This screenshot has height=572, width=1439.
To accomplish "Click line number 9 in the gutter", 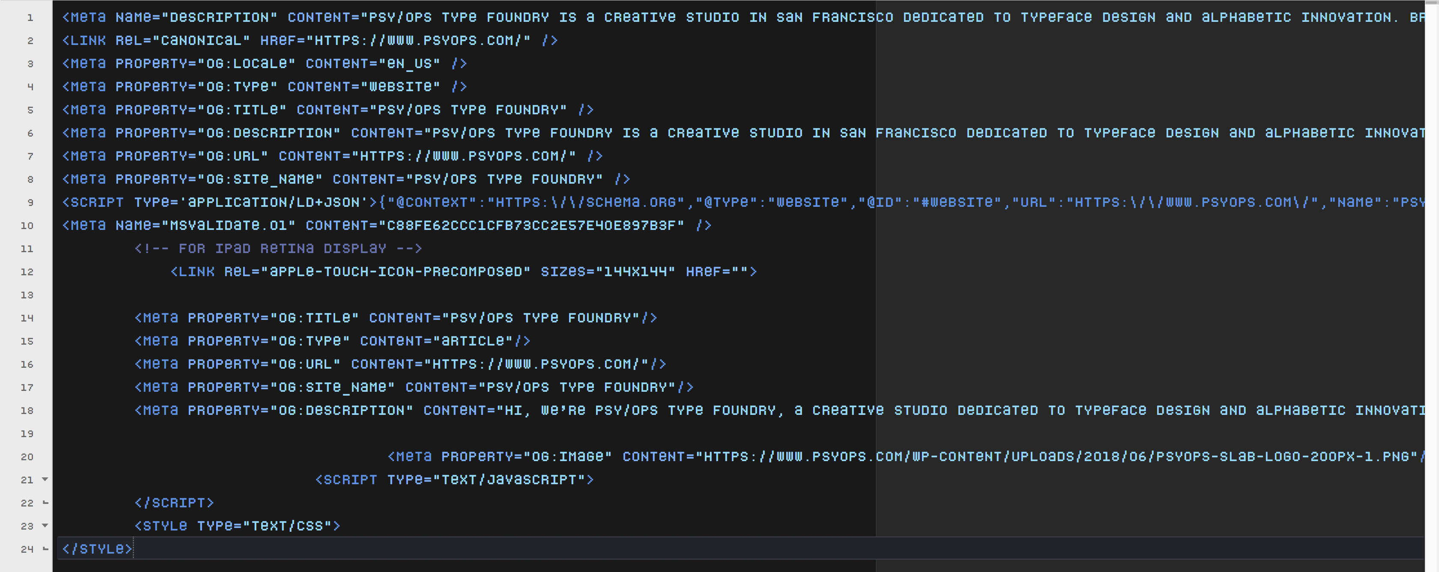I will [30, 203].
